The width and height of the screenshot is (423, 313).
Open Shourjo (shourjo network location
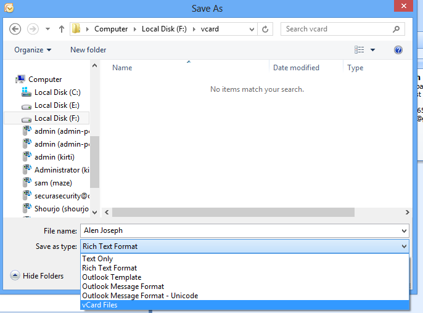[x=62, y=209]
